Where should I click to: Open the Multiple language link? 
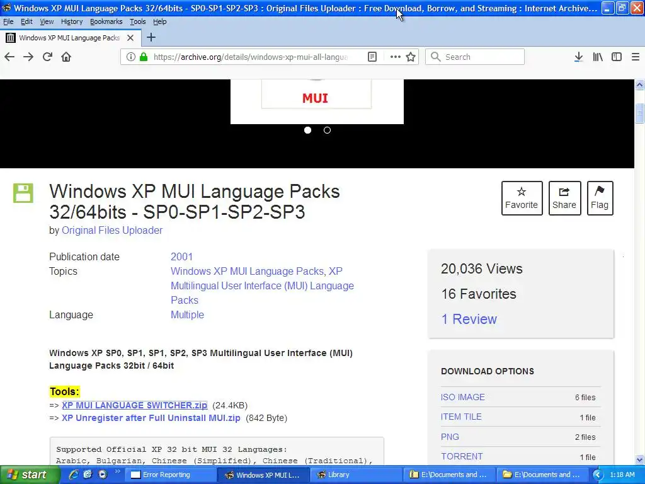[x=187, y=315]
